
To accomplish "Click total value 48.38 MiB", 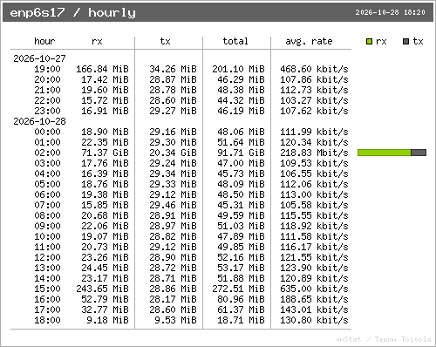I will (241, 90).
